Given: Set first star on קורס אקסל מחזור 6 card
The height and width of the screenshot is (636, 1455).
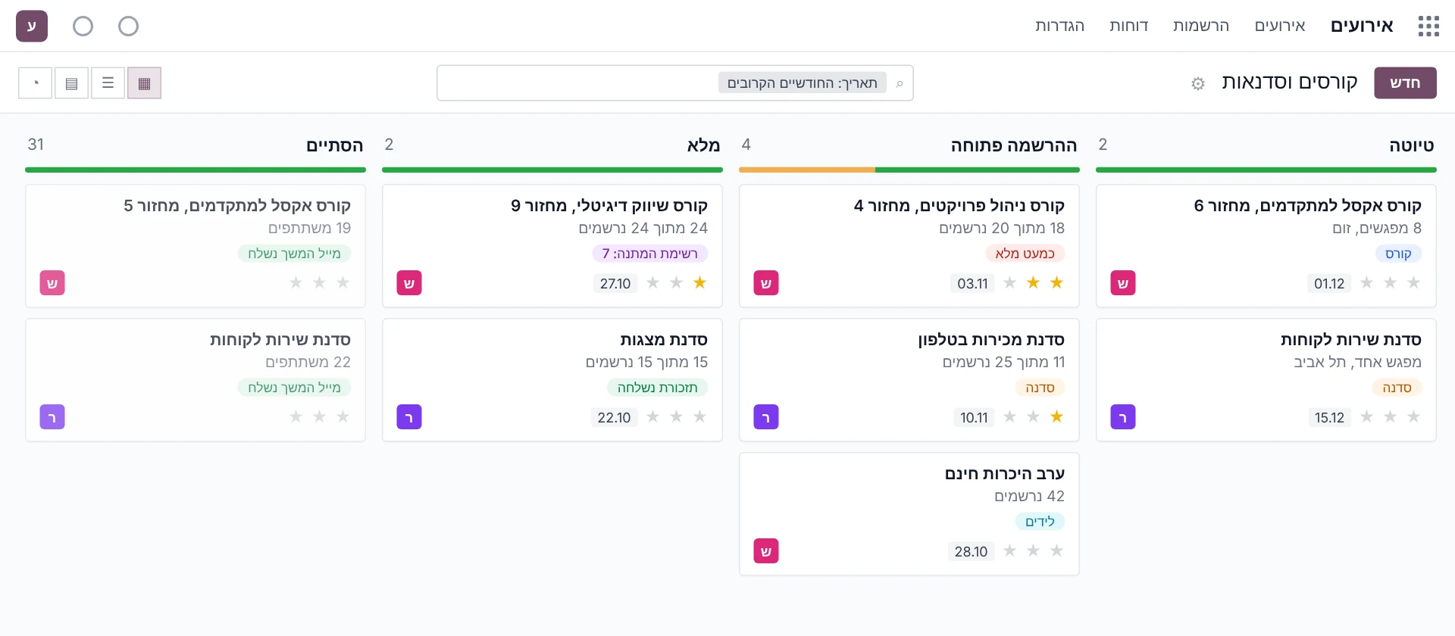Looking at the screenshot, I should point(1413,282).
